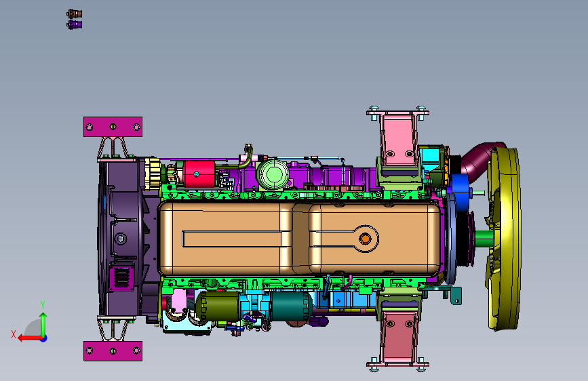Select the green Y axis arrow of triad
Image resolution: width=588 pixels, height=381 pixels.
point(43,324)
